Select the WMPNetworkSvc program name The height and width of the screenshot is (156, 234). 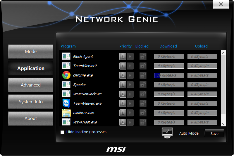[x=87, y=94]
